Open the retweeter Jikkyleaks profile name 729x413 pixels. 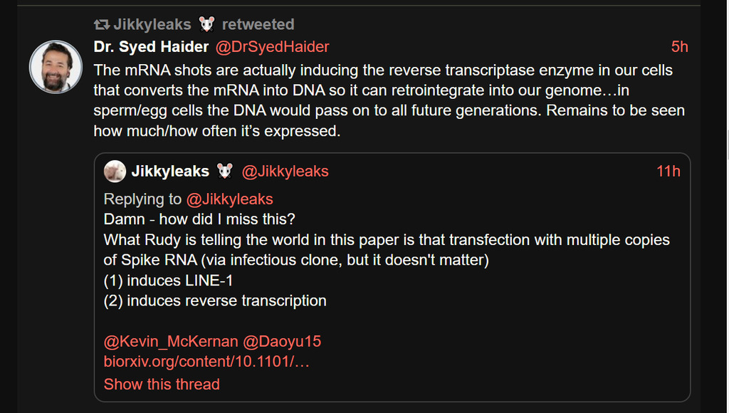[152, 25]
